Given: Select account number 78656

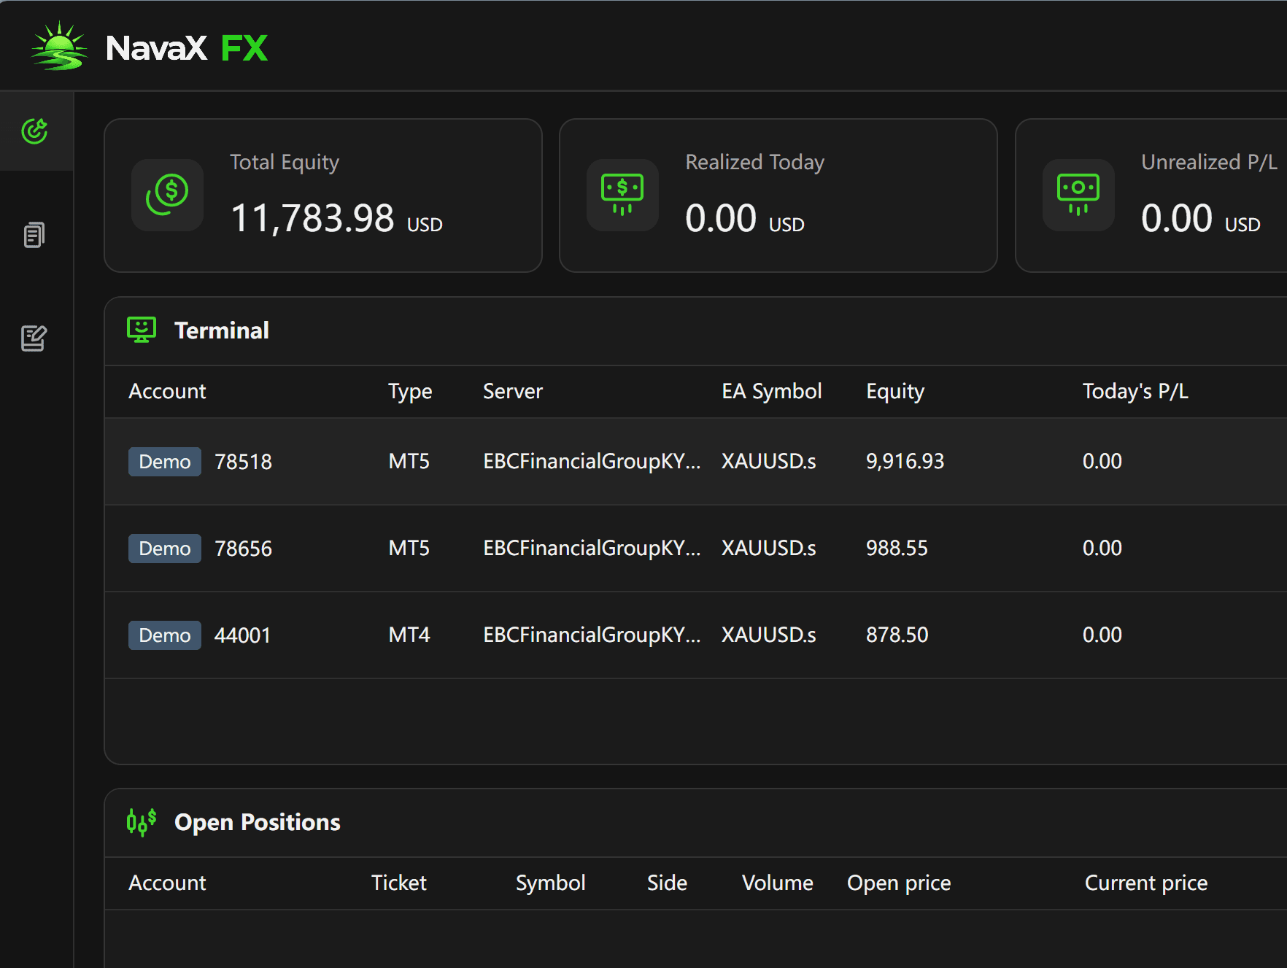Looking at the screenshot, I should [243, 549].
